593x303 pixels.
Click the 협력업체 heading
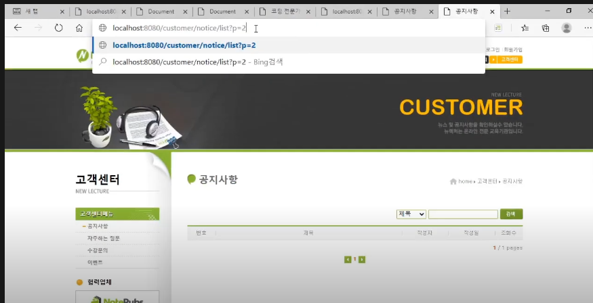[100, 282]
